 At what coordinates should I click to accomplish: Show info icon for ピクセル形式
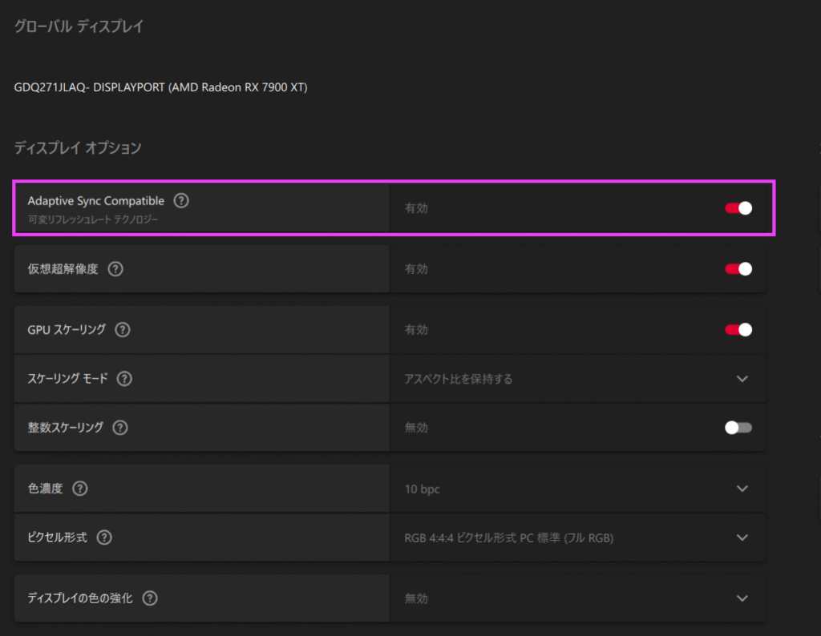[103, 537]
